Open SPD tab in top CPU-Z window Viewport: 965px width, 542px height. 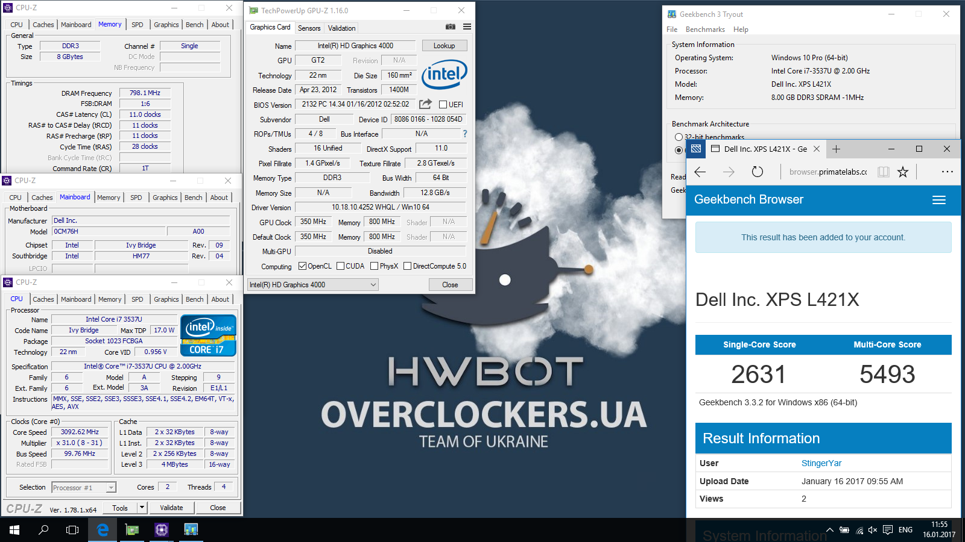pyautogui.click(x=138, y=25)
